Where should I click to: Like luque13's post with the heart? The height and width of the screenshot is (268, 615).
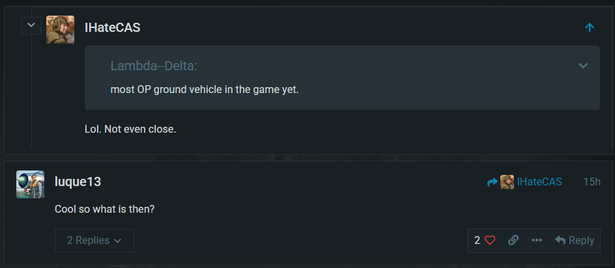[x=490, y=241]
